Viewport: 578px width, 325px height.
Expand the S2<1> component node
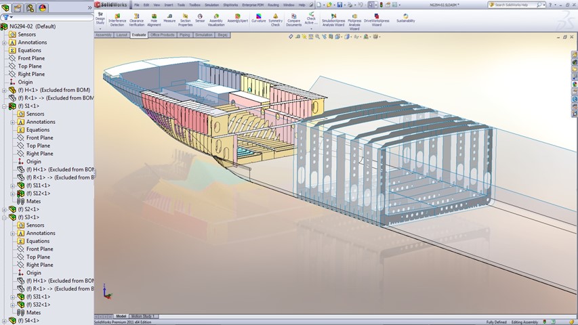click(x=5, y=209)
